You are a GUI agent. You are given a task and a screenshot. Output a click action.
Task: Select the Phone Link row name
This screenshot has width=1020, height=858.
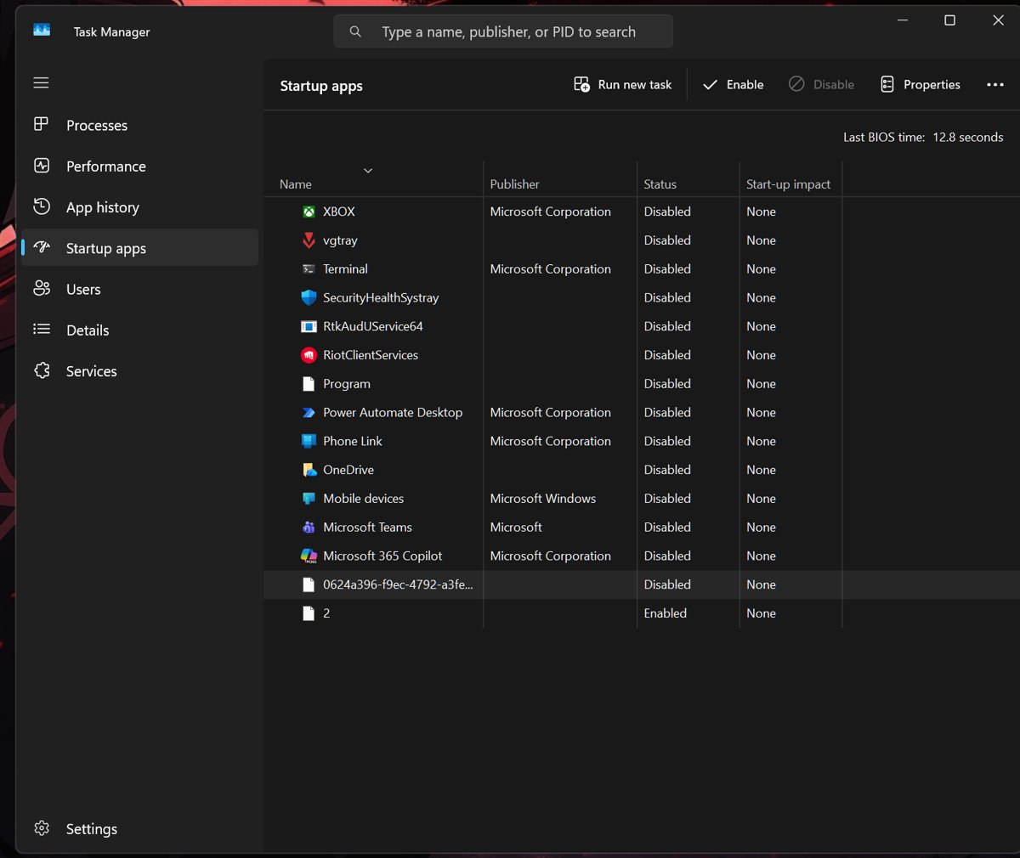tap(352, 441)
